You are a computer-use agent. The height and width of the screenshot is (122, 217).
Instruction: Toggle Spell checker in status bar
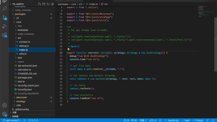186,120
